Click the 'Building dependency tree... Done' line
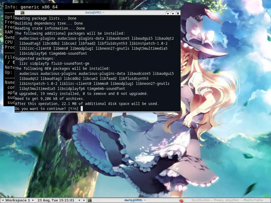271x203 pixels. tap(49, 23)
